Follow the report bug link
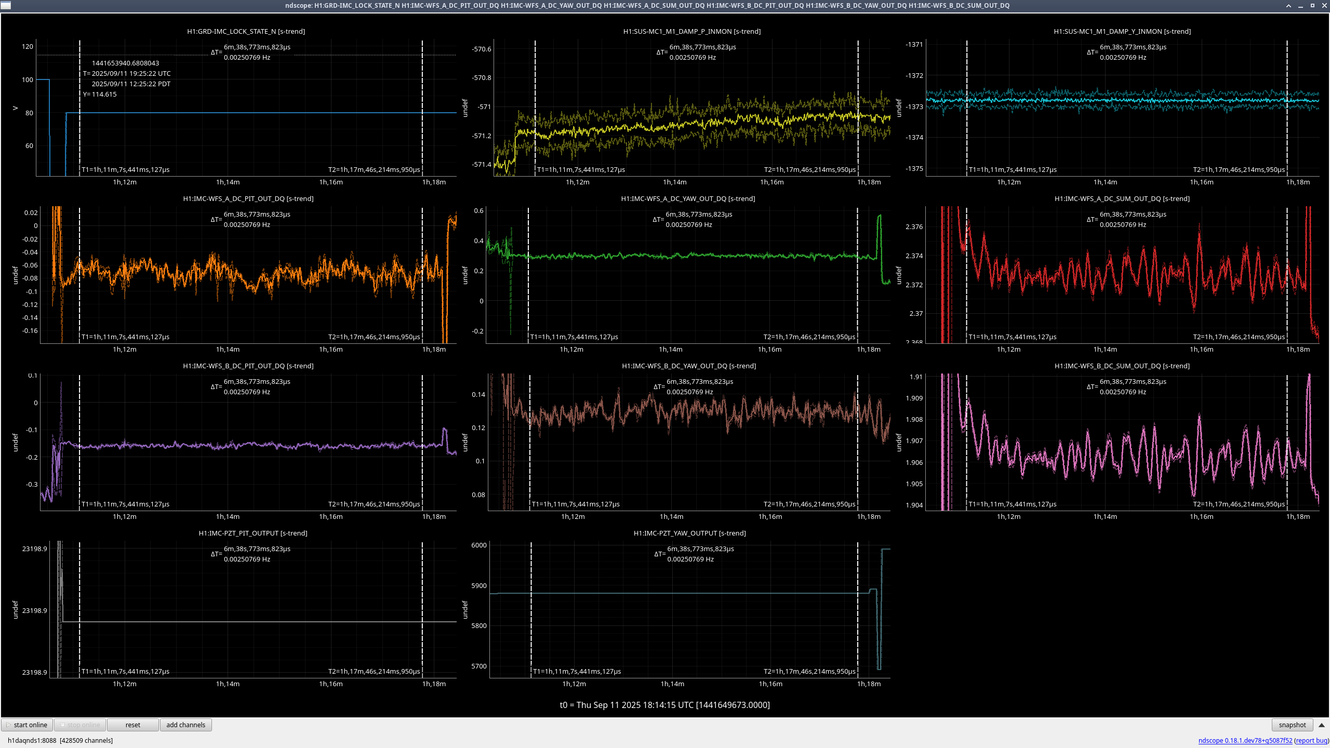Screen dimensions: 1330x748 [x=1312, y=740]
